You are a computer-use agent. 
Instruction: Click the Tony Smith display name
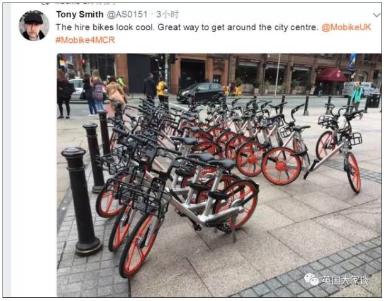[x=80, y=14]
